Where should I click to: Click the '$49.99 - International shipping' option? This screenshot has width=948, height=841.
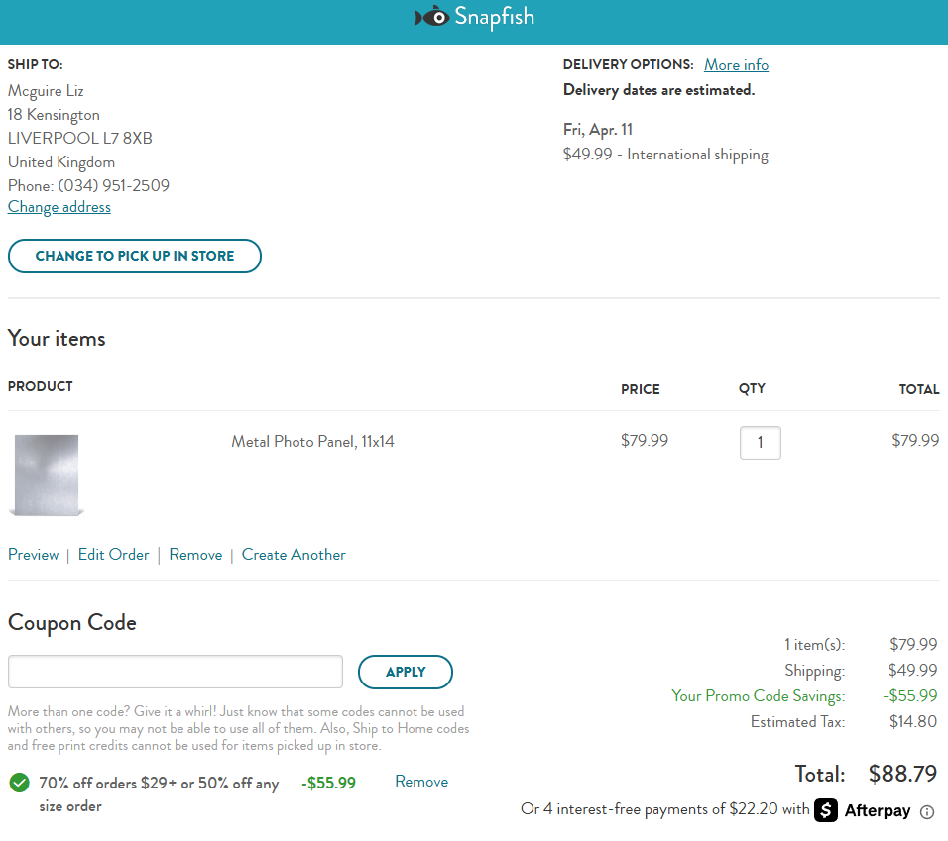click(665, 155)
